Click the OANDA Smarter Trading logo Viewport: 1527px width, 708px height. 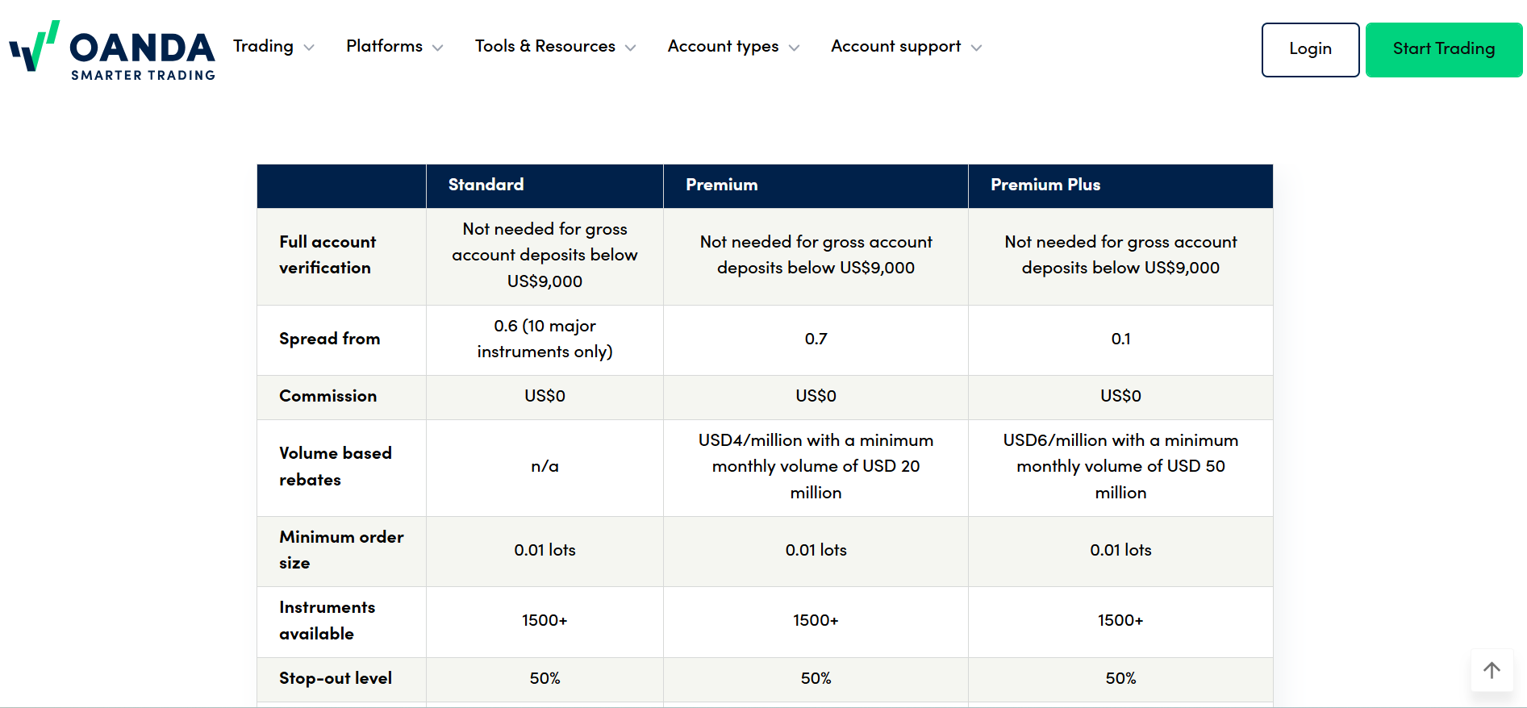[x=112, y=51]
